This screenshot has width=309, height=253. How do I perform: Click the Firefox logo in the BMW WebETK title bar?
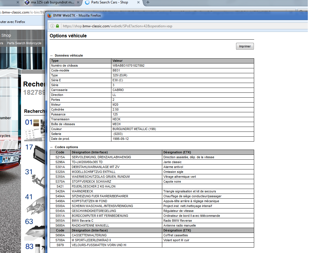49,16
